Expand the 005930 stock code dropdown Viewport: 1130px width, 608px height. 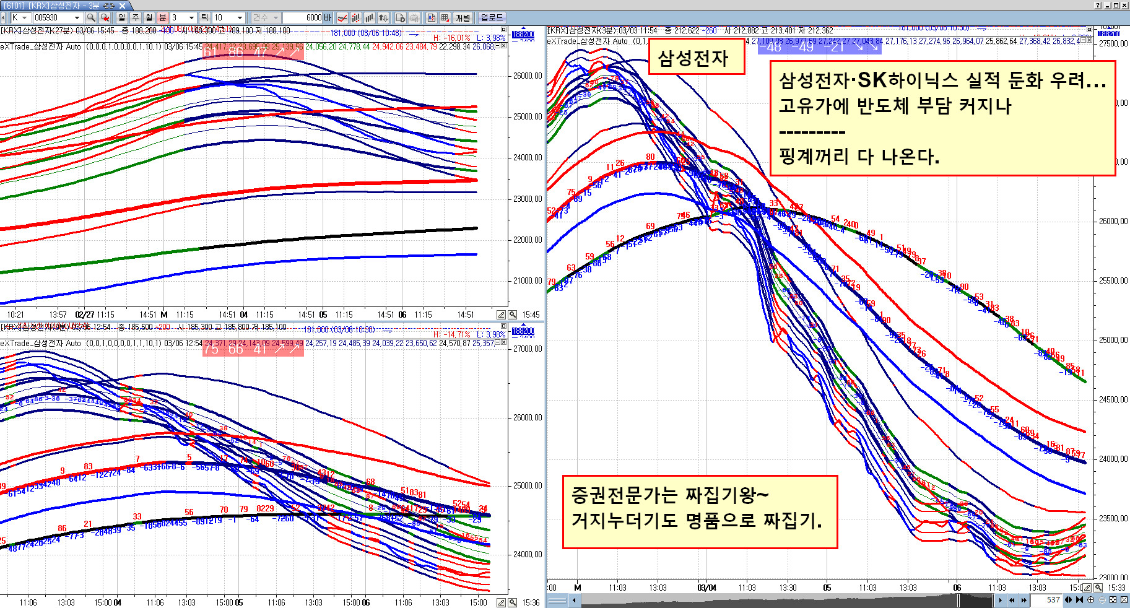[77, 18]
